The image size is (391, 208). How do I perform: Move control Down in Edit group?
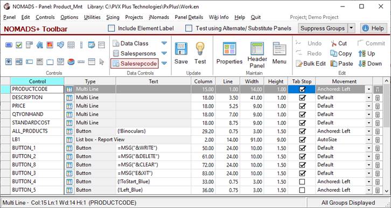pos(370,64)
